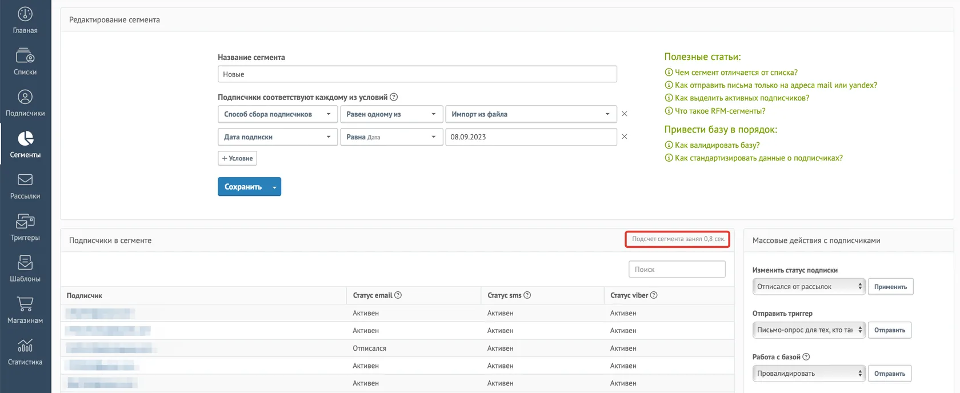The image size is (960, 393).
Task: Remove the Дата подписки condition row
Action: click(x=625, y=137)
